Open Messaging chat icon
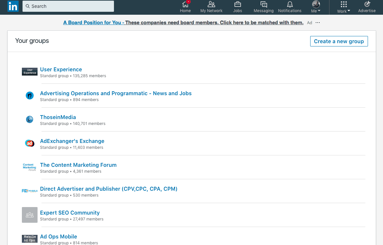 tap(263, 4)
